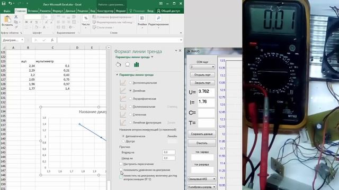
Task: Click the Назад на forecast field
Action: [168, 158]
